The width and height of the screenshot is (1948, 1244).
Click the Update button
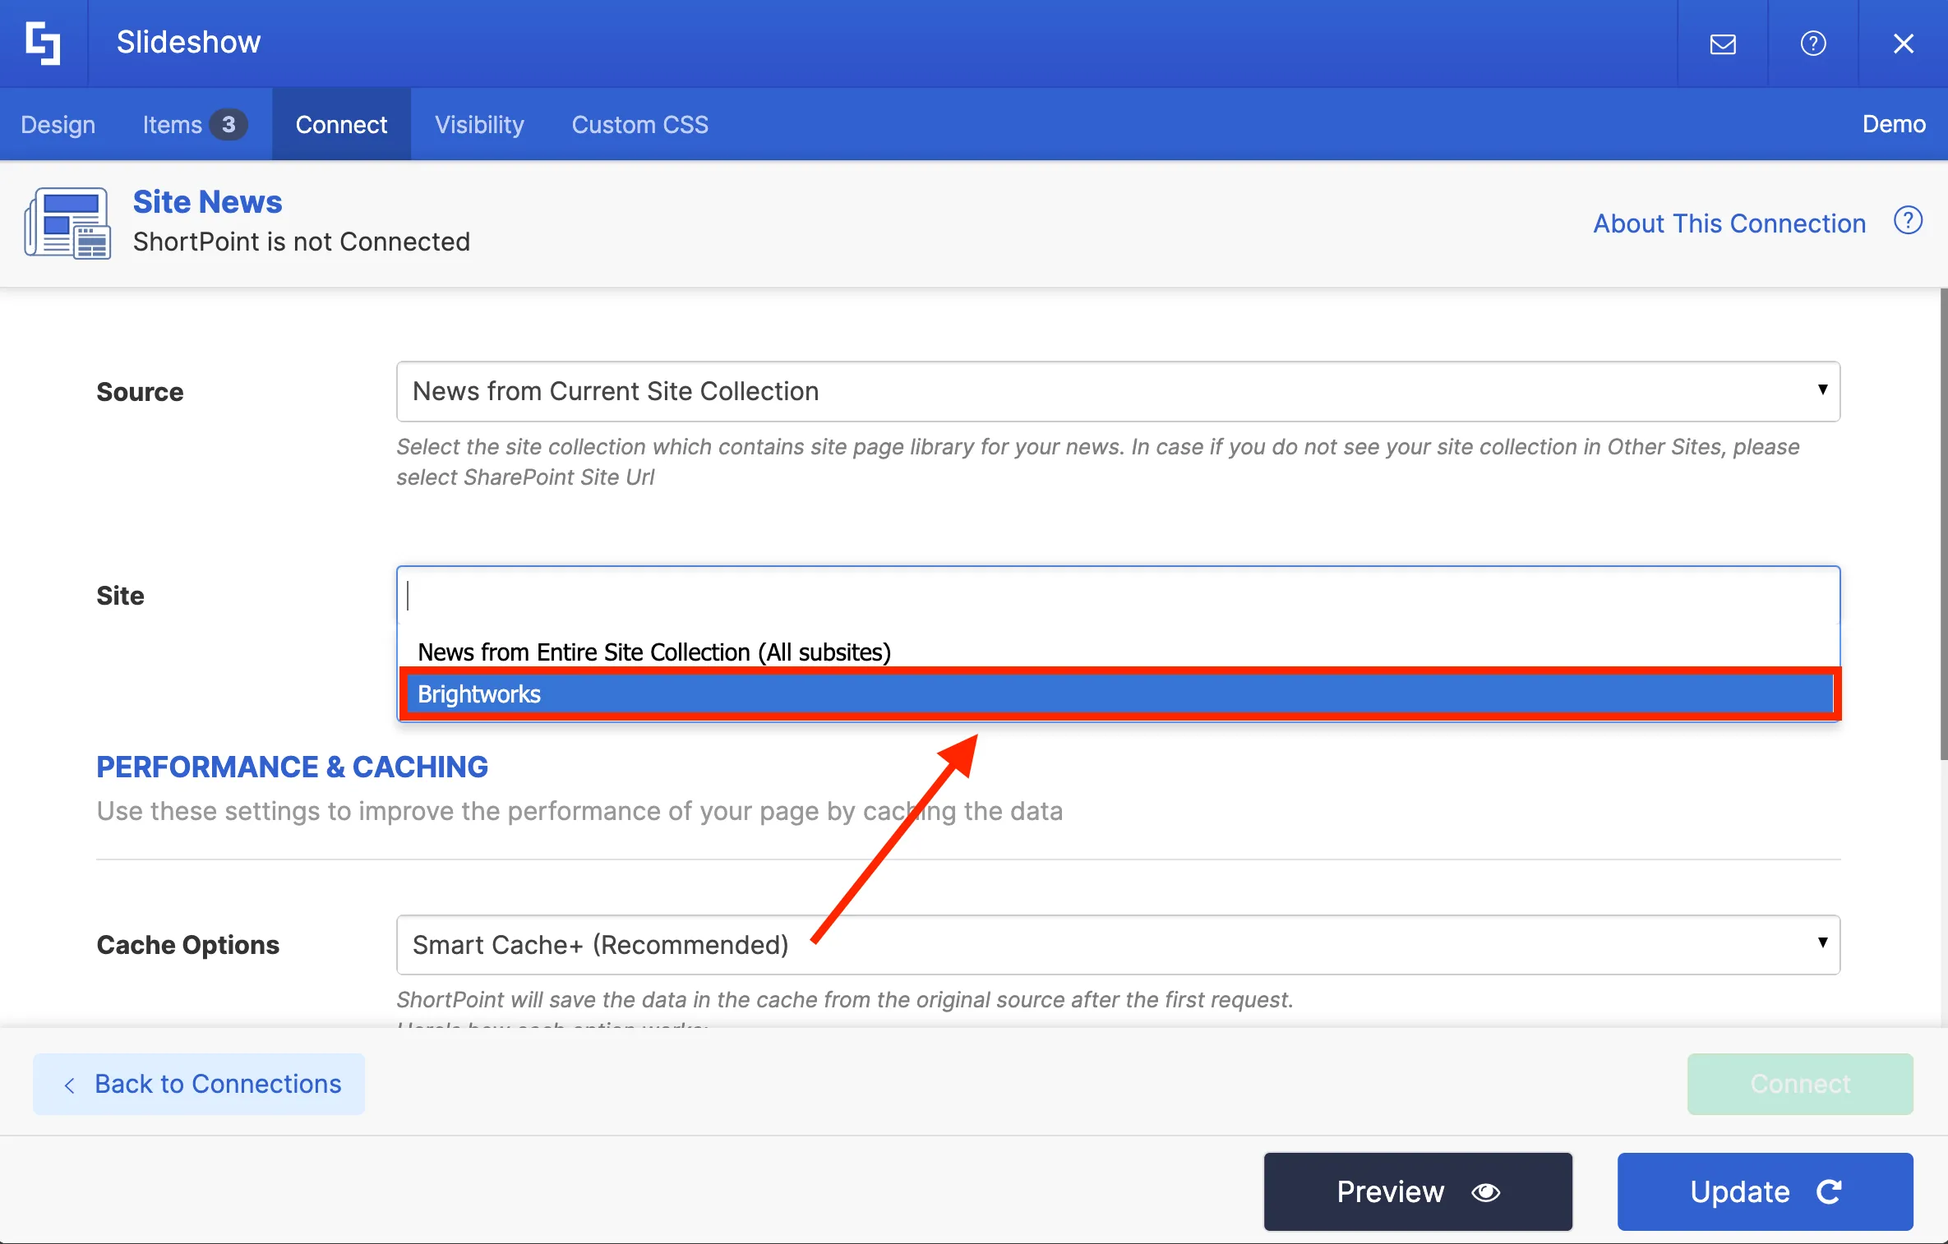(x=1766, y=1191)
